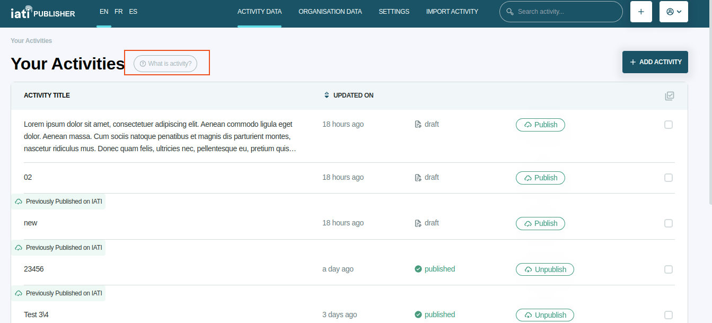Click the help icon in What is activity

click(x=143, y=64)
